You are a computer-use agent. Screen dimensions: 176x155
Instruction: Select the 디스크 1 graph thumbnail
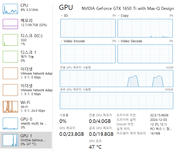(10, 57)
